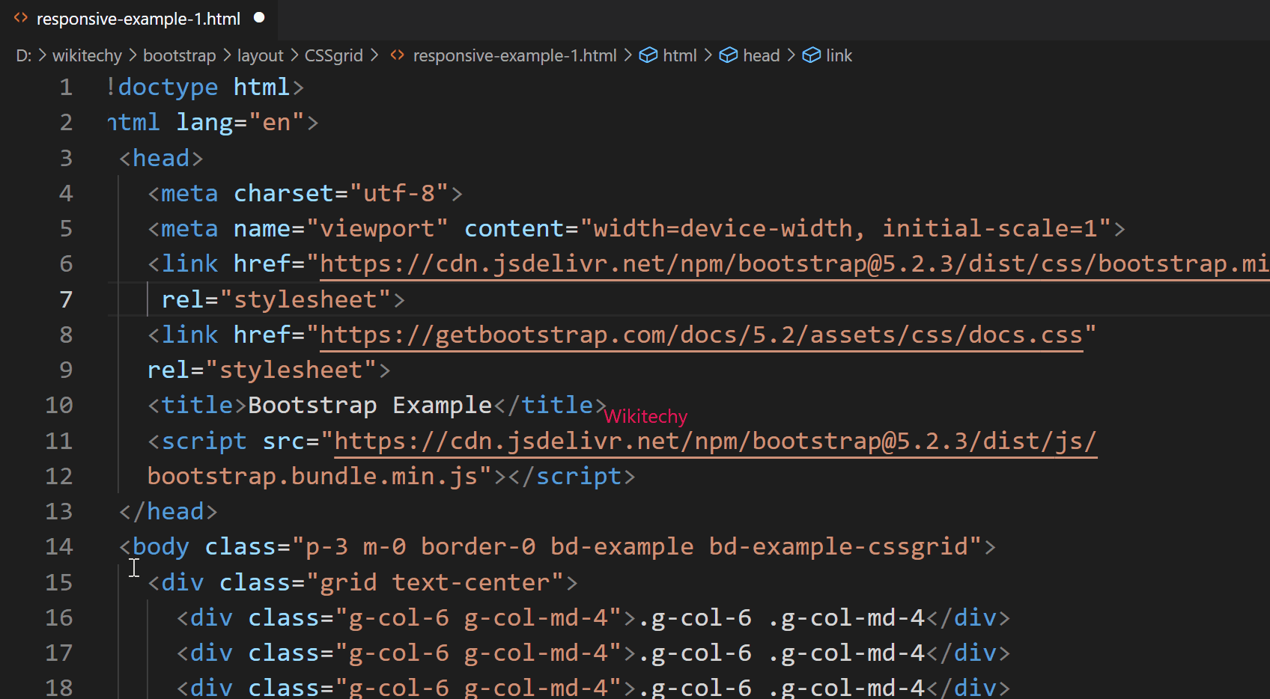
Task: Click the link symbol icon in the breadcrumb bar
Action: pos(812,55)
